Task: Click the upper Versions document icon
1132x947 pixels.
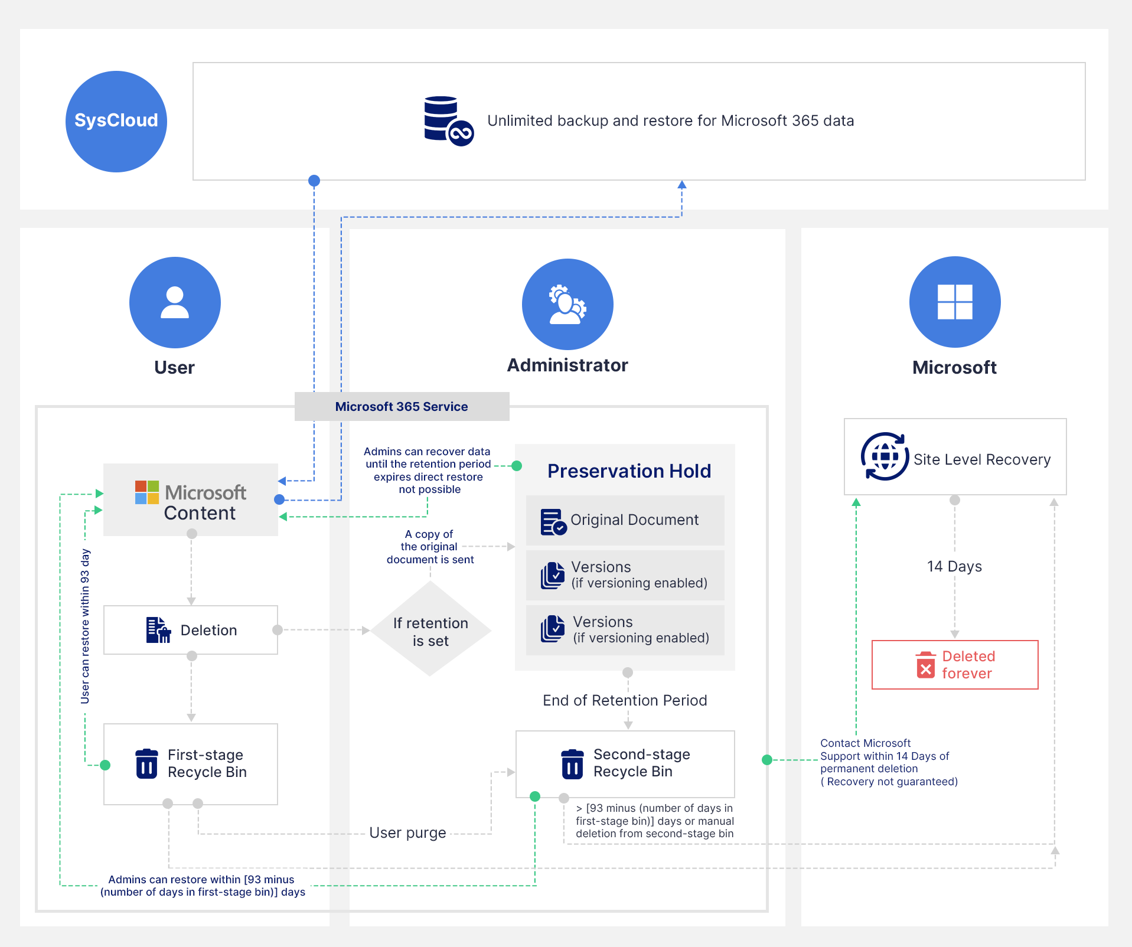Action: tap(553, 576)
